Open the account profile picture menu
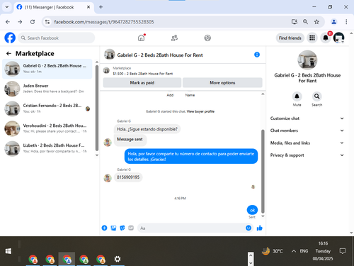Image resolution: width=354 pixels, height=266 pixels. click(338, 38)
